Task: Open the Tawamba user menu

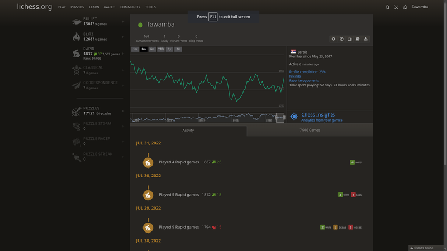Action: (x=420, y=7)
